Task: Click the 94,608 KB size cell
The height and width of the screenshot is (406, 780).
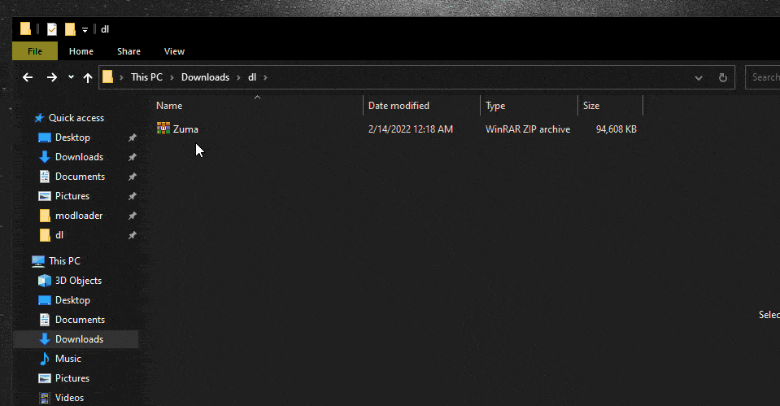Action: [616, 129]
